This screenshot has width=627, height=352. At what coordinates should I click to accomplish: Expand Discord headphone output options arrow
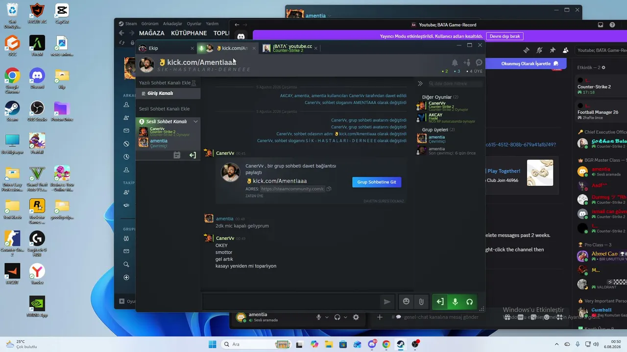click(x=345, y=317)
